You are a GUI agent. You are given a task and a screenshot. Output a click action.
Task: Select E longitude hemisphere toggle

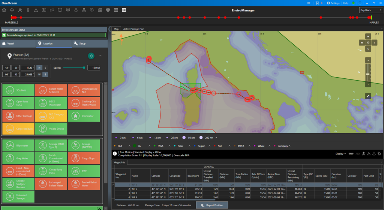(x=45, y=74)
